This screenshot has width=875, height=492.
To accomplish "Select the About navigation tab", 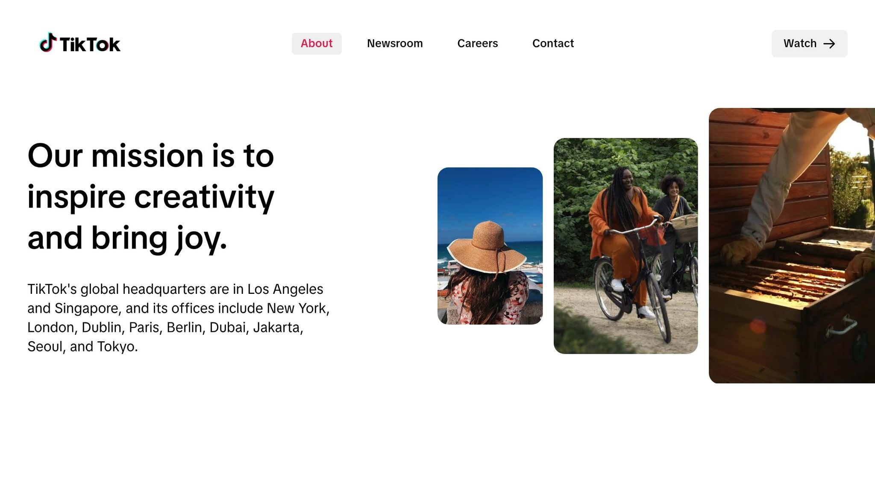I will point(317,44).
